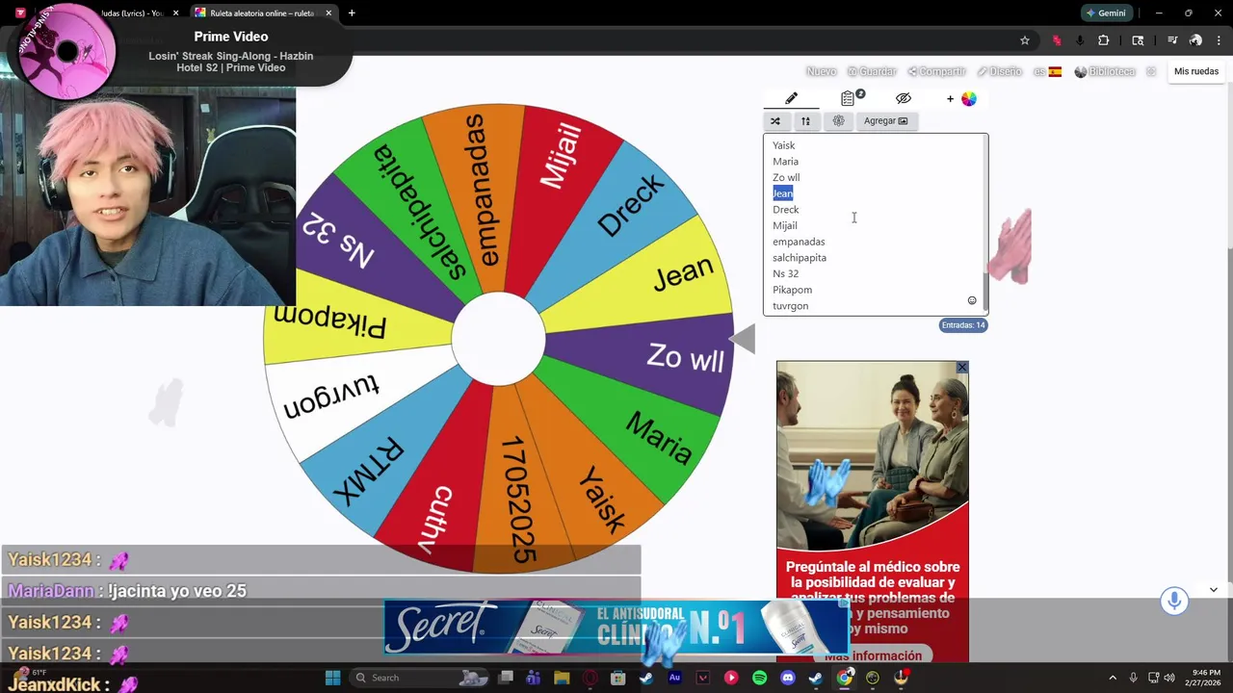Click the 'Pikapom' entry in list

click(x=792, y=290)
